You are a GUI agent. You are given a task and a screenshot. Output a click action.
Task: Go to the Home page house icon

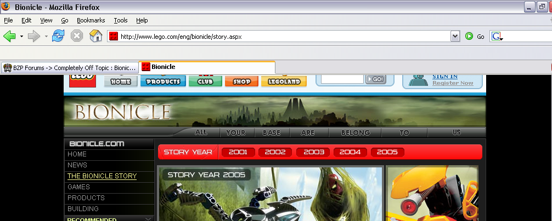pos(96,36)
